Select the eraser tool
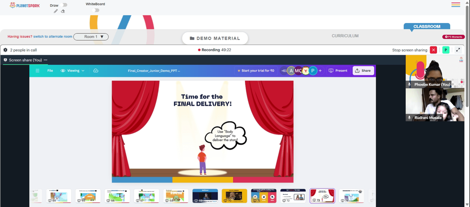 [63, 11]
